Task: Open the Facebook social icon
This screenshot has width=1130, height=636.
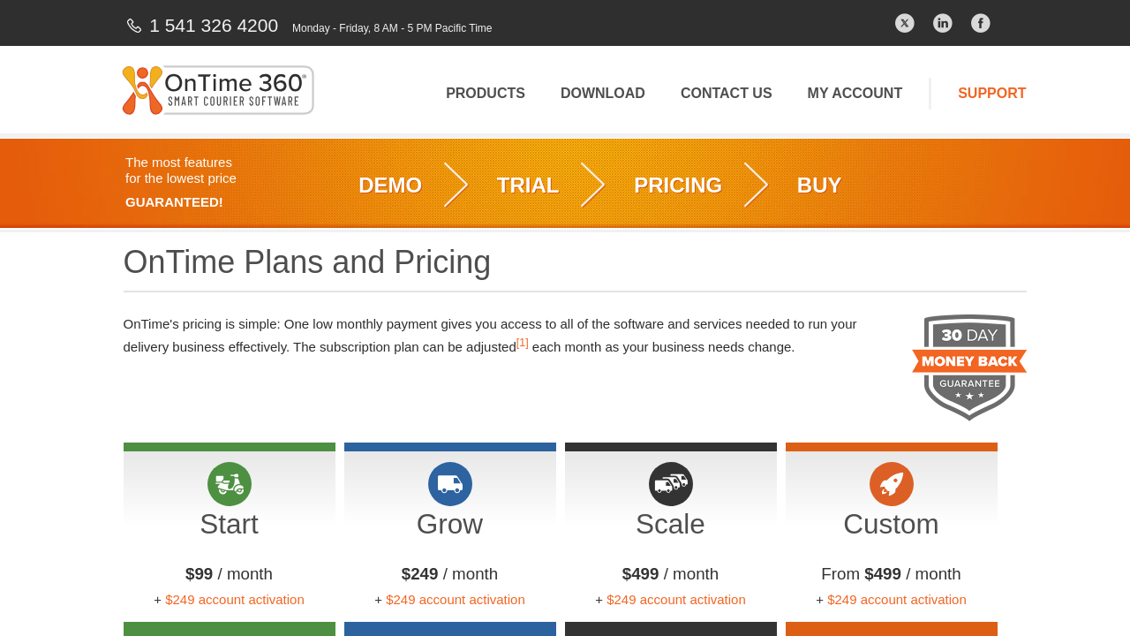Action: tap(980, 23)
